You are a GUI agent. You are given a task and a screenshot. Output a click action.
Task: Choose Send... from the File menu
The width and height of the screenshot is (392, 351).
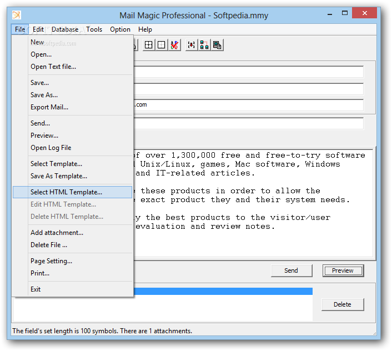(73, 123)
